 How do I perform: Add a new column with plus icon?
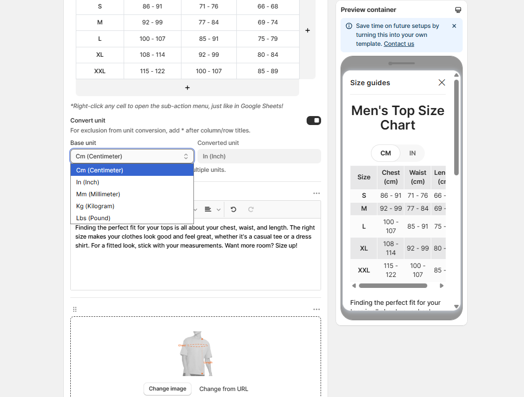point(308,30)
